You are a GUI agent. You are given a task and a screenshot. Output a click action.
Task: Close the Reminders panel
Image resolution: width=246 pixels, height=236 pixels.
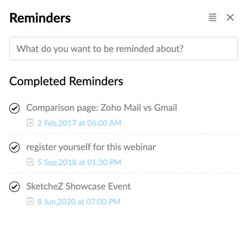pyautogui.click(x=230, y=17)
